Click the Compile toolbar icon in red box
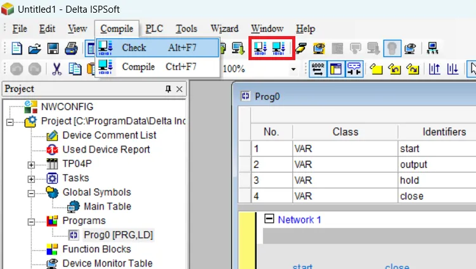476x269 pixels. tap(278, 48)
